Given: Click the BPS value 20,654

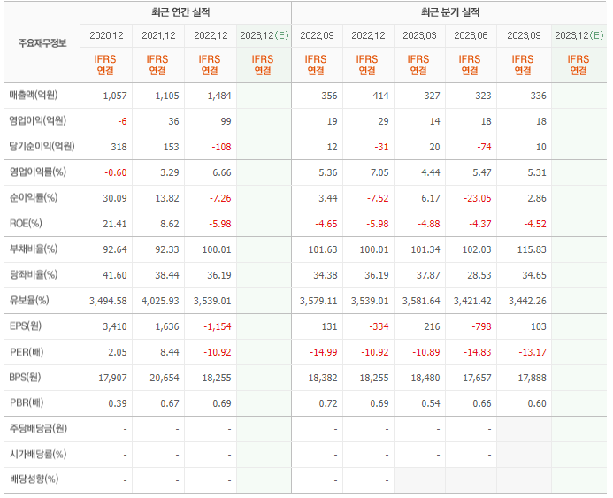Looking at the screenshot, I should tap(165, 378).
